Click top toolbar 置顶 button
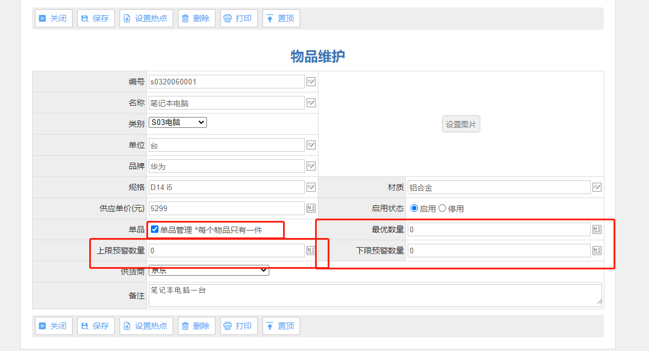Viewport: 649px width, 351px height. click(281, 18)
